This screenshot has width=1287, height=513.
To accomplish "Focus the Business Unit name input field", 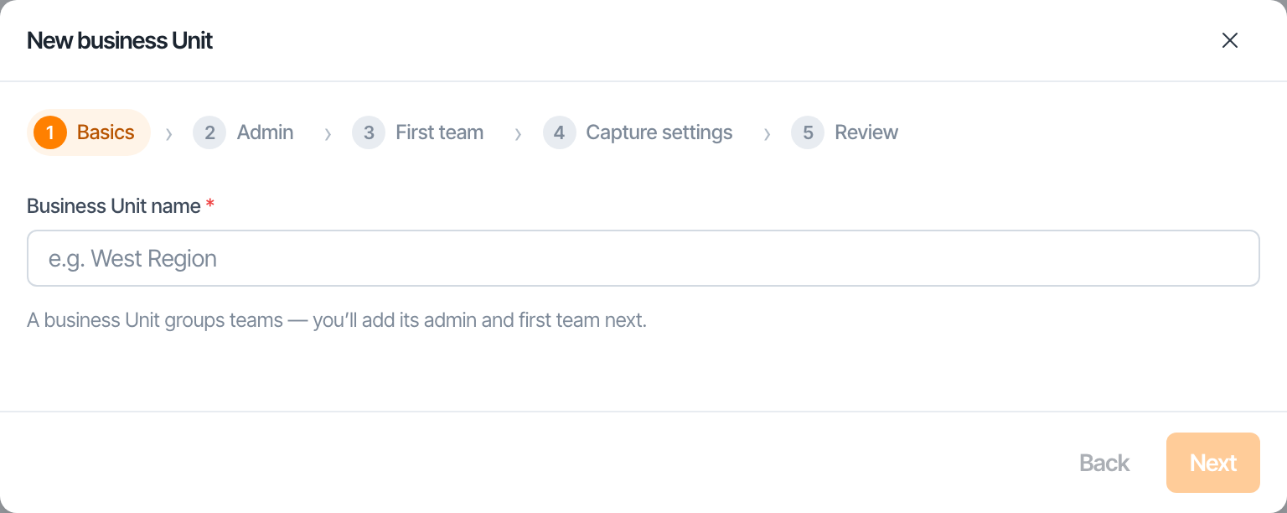I will coord(643,258).
